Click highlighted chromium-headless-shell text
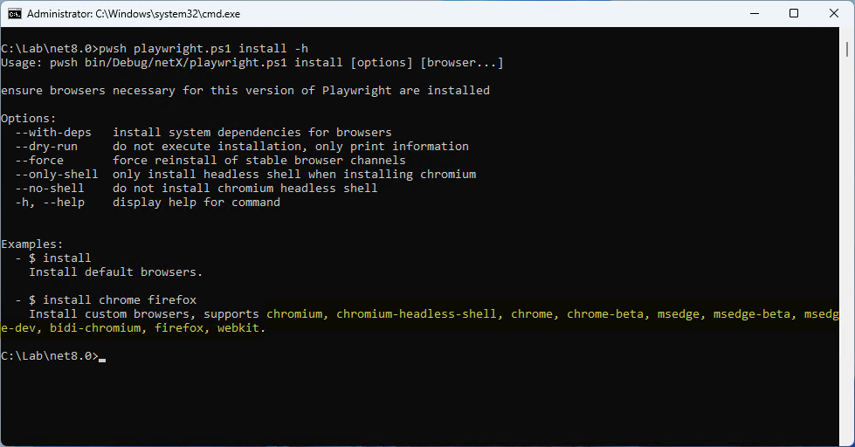The height and width of the screenshot is (447, 855). (x=416, y=314)
